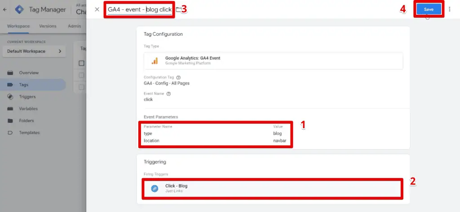460x212 pixels.
Task: Switch to the Workspace tab
Action: coord(18,26)
